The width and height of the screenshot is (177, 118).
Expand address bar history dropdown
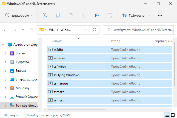pyautogui.click(x=85, y=30)
